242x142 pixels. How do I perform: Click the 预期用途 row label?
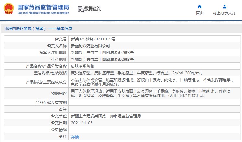pos(59,93)
